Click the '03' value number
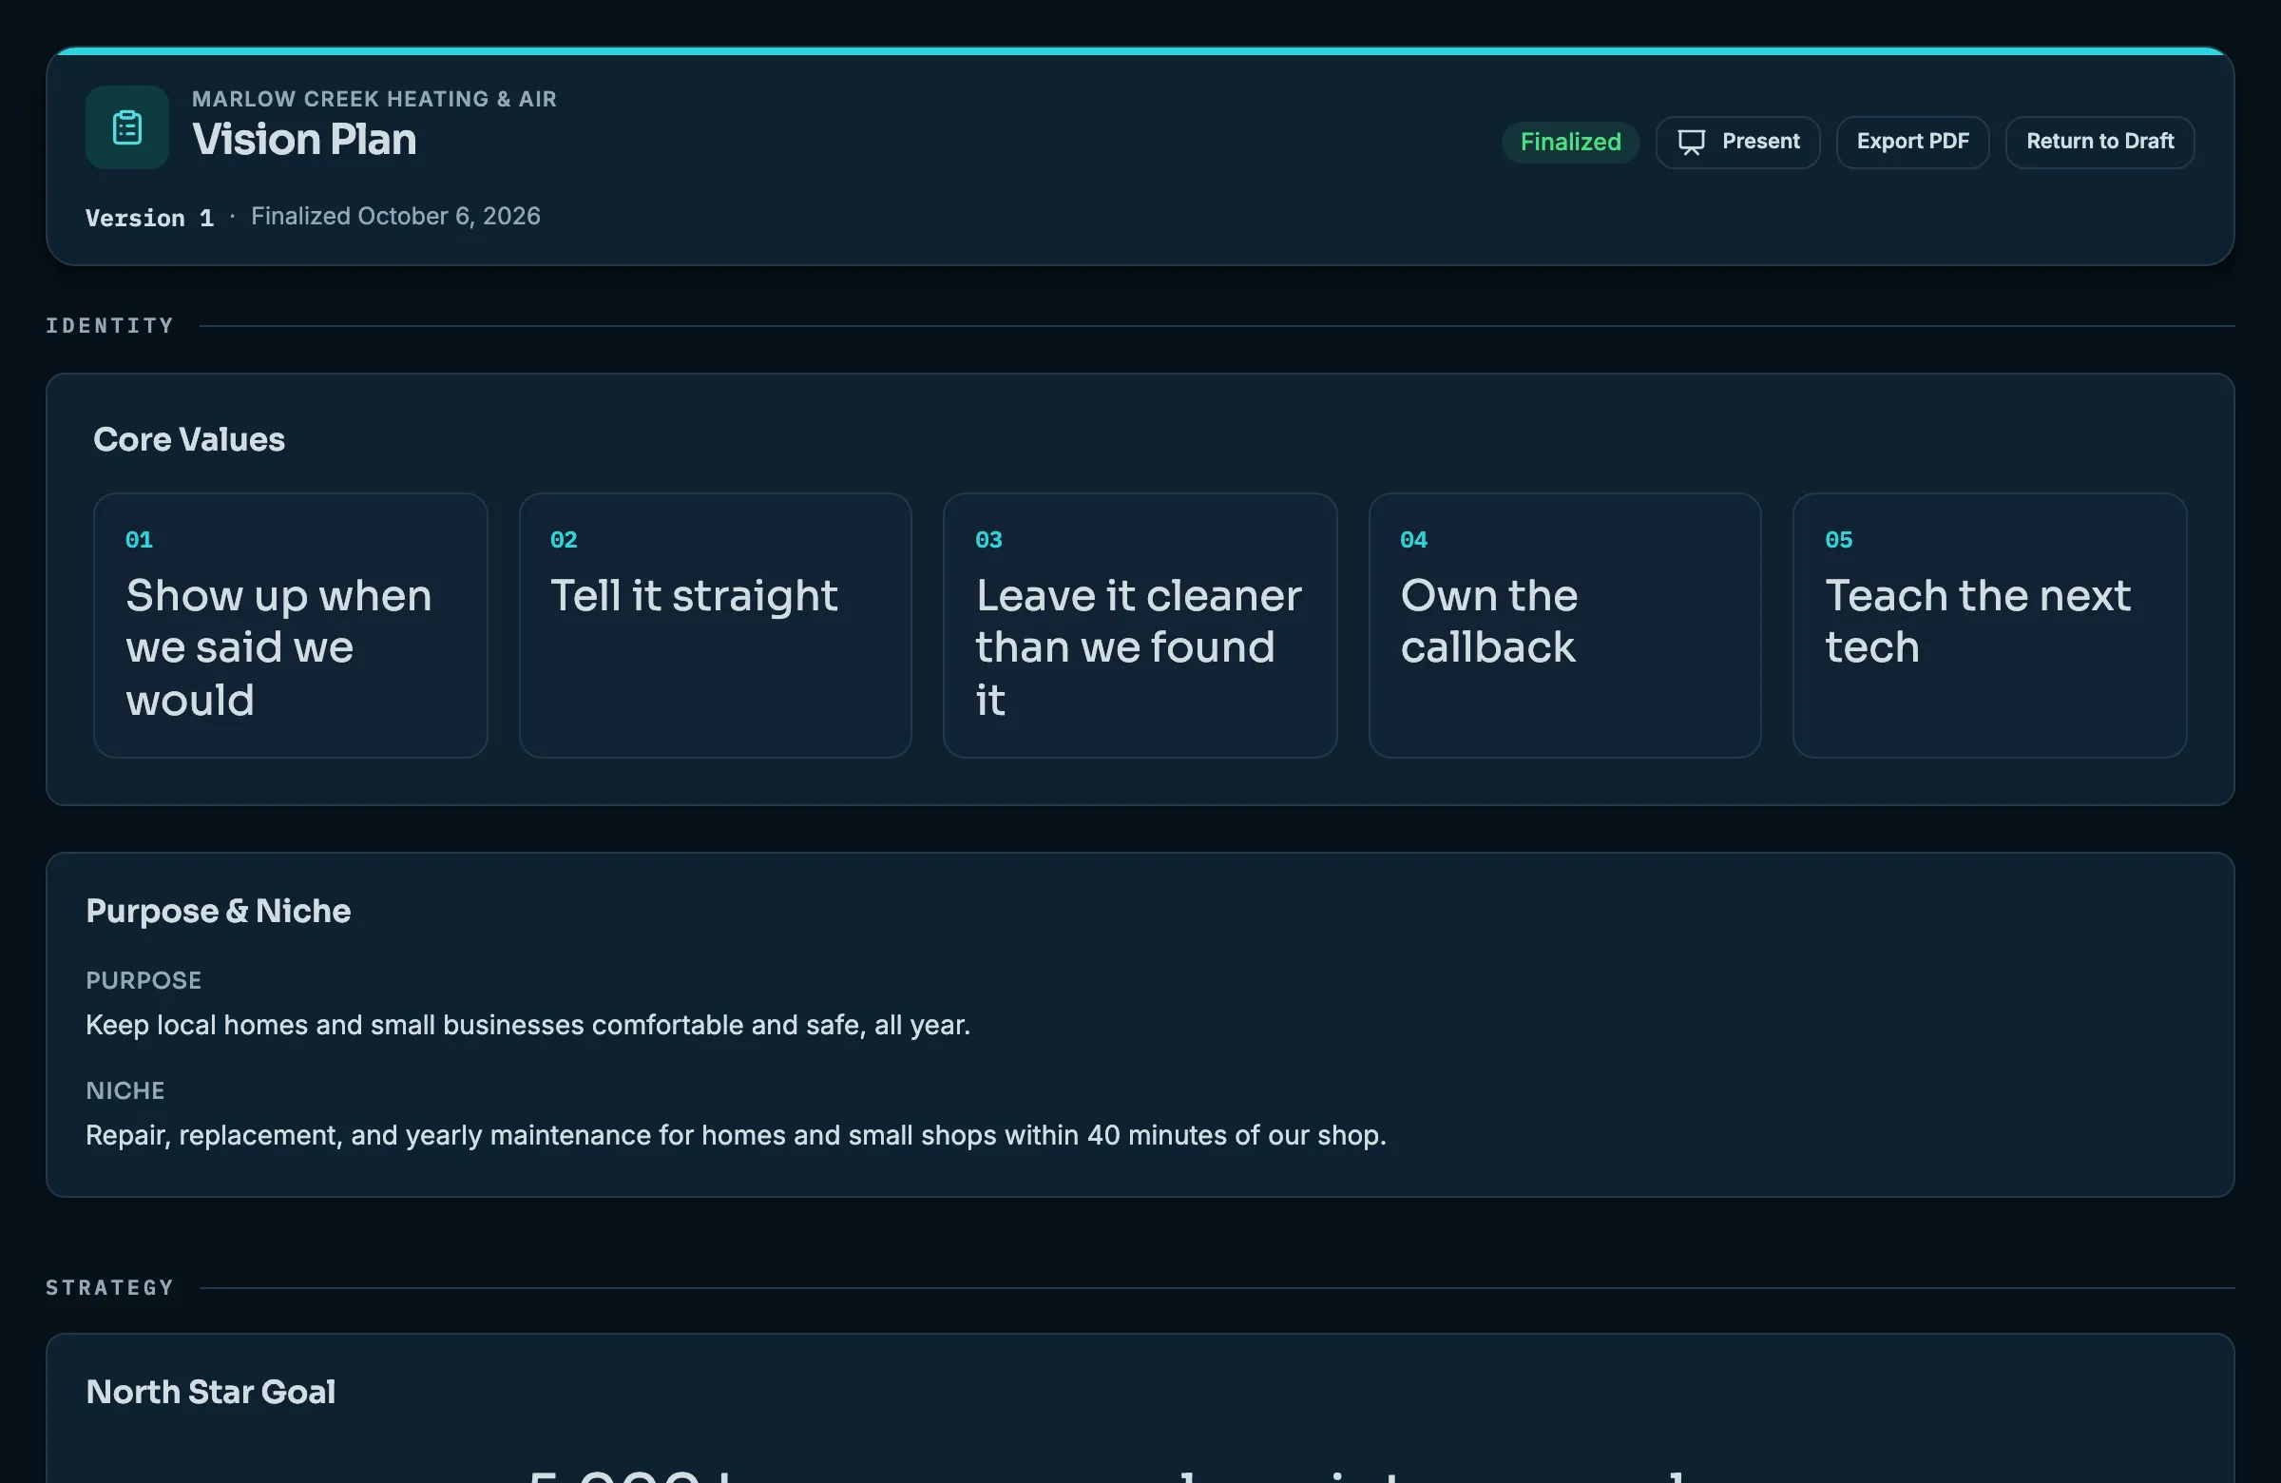The width and height of the screenshot is (2281, 1483). pos(988,540)
